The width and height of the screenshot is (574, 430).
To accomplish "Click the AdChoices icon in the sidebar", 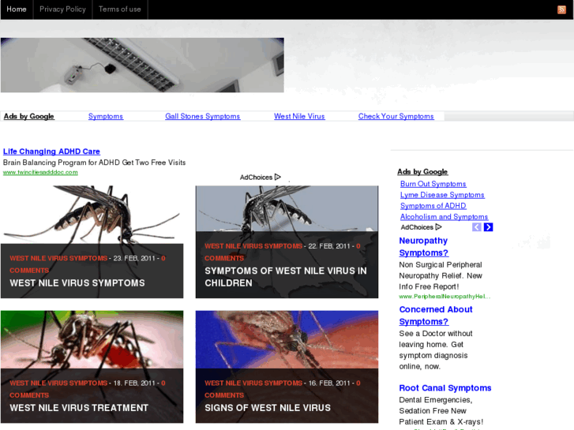I will click(x=438, y=227).
